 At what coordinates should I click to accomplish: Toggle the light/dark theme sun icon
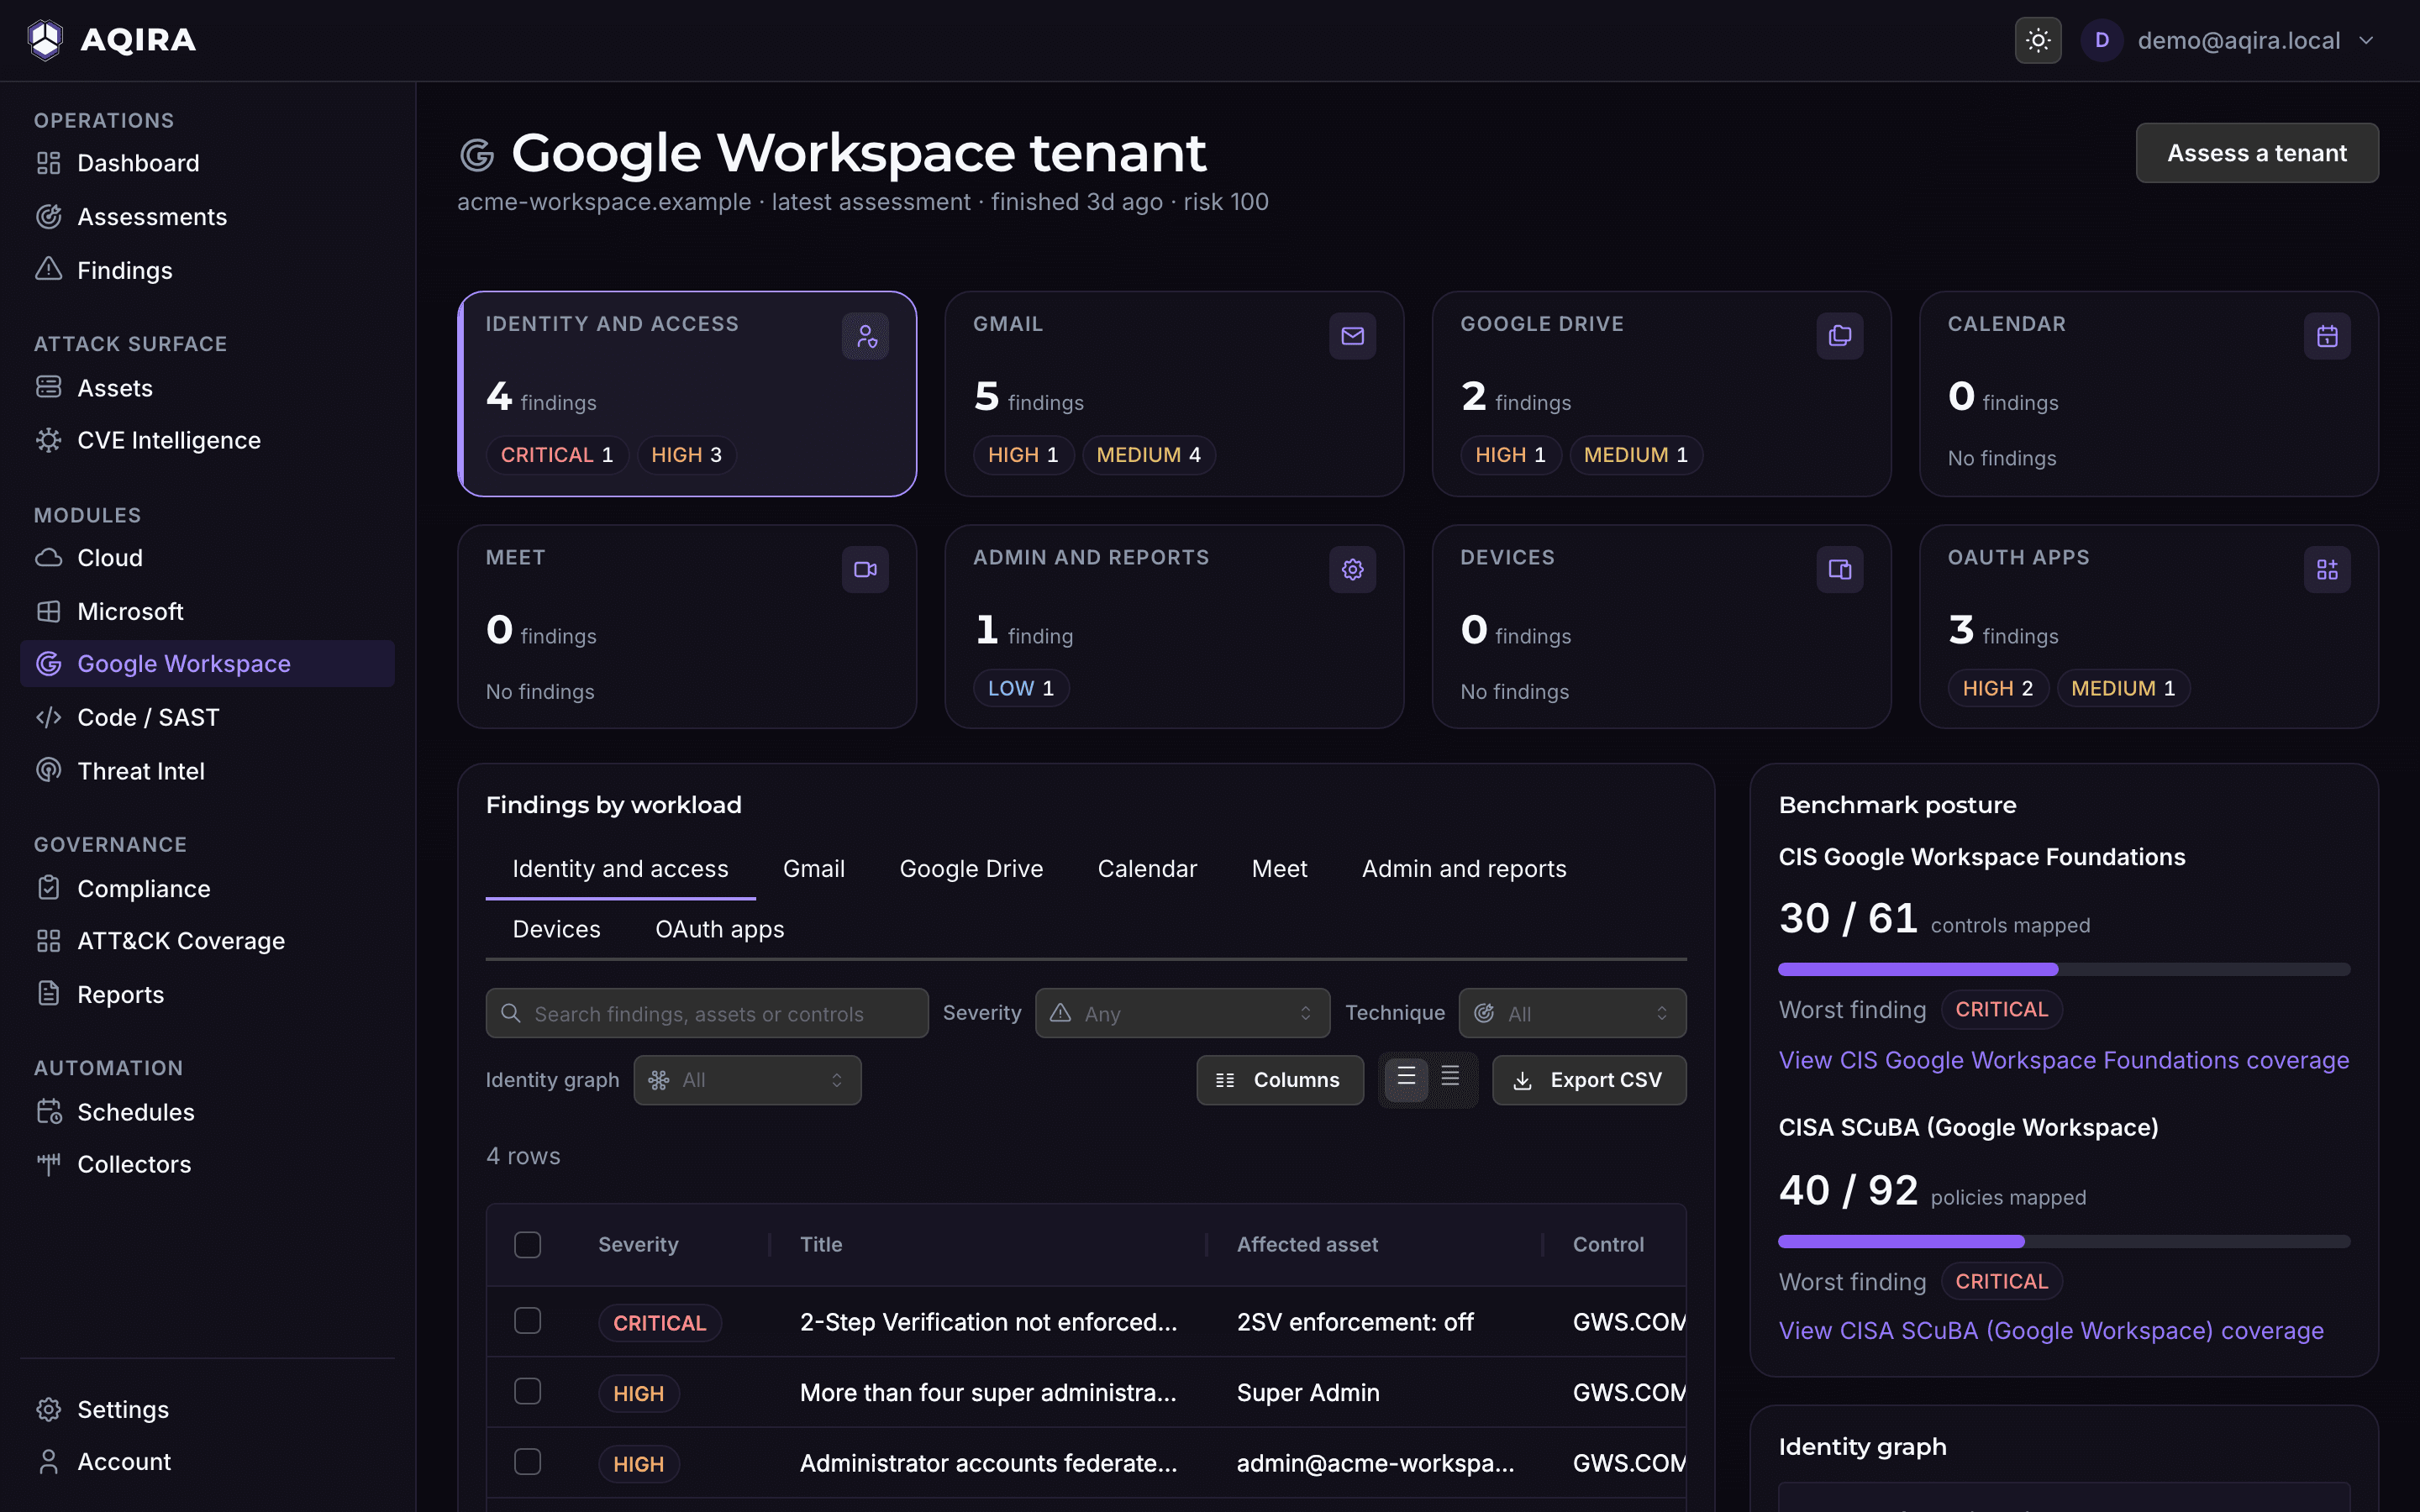pos(2037,40)
